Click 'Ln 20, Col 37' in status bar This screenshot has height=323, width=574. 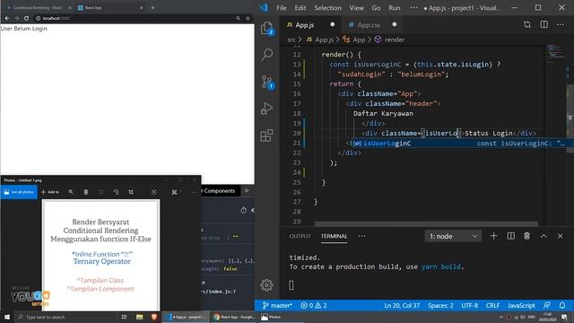(x=402, y=305)
